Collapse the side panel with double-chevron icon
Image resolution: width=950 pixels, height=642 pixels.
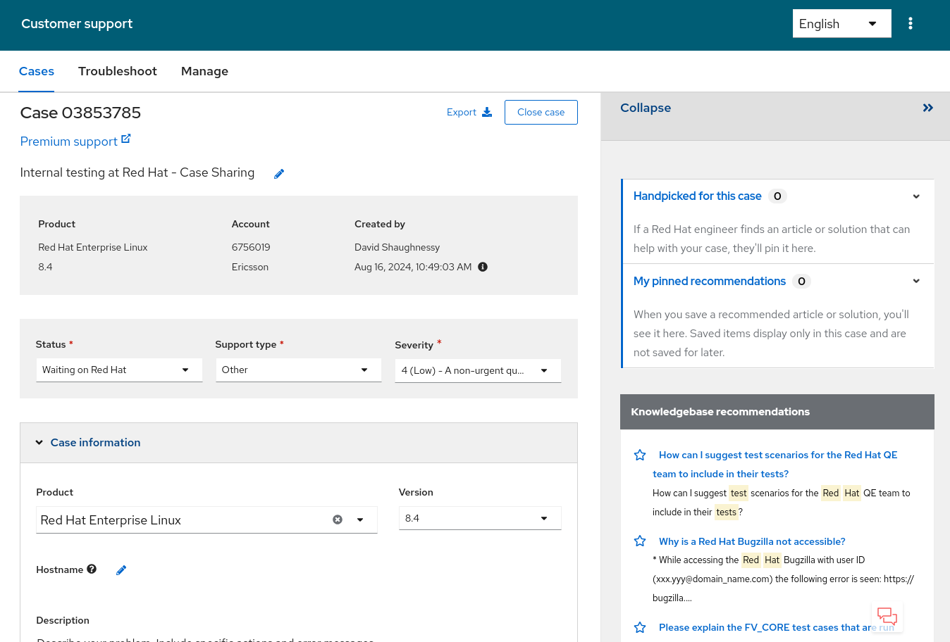click(928, 108)
